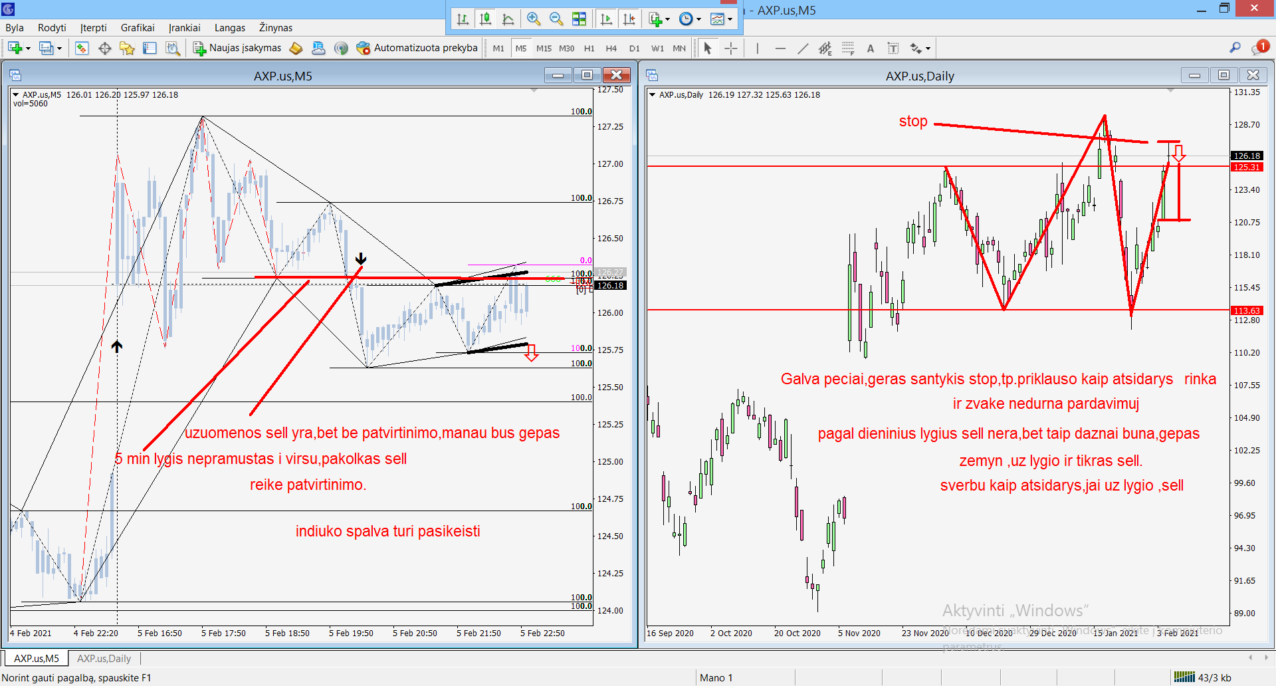Switch to D1 timeframe
This screenshot has height=686, width=1276.
coord(635,49)
